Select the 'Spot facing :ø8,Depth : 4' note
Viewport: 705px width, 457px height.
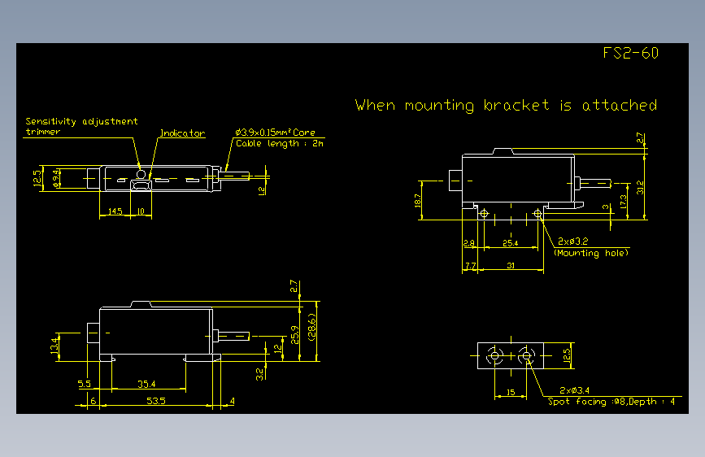(x=611, y=402)
